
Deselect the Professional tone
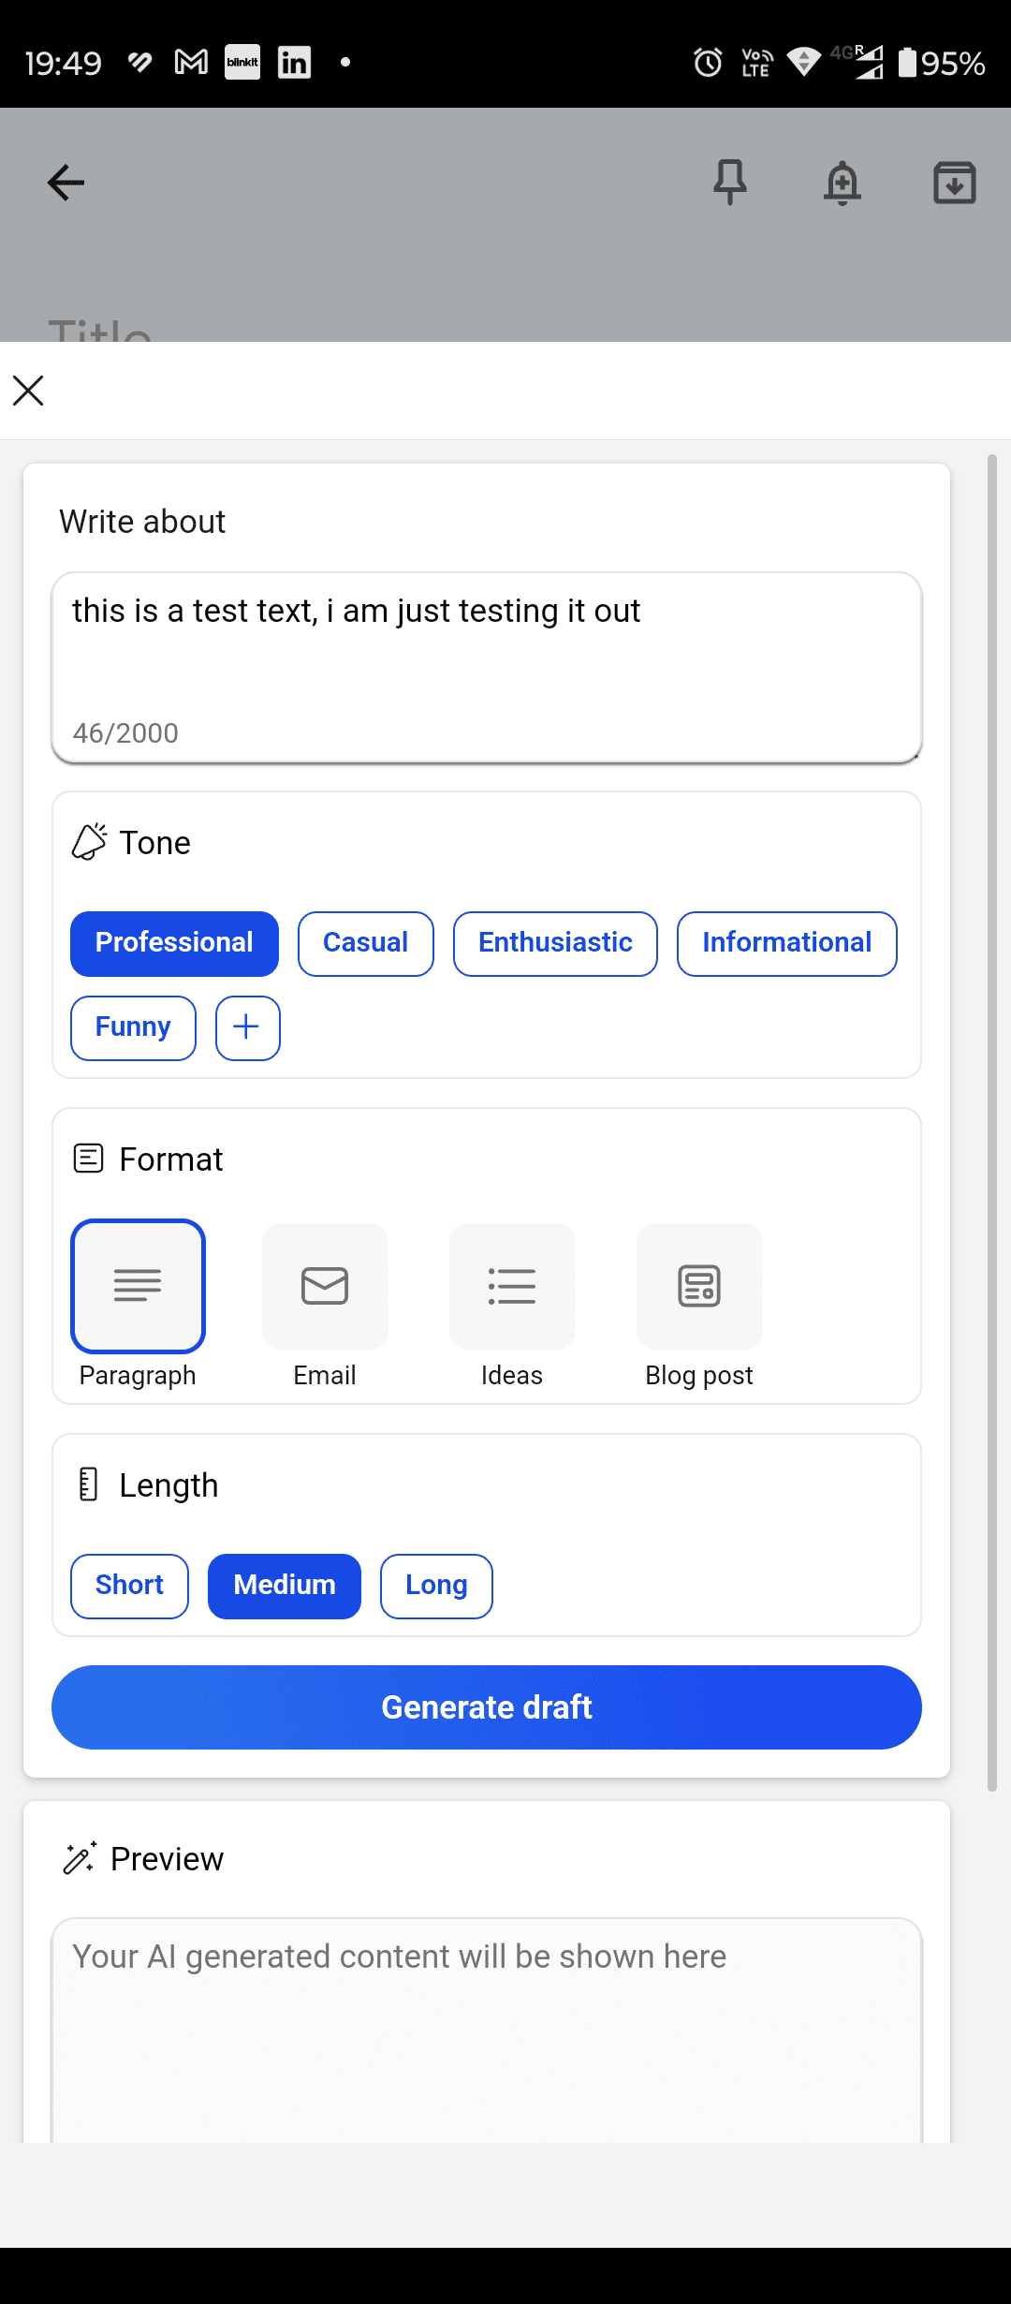173,943
